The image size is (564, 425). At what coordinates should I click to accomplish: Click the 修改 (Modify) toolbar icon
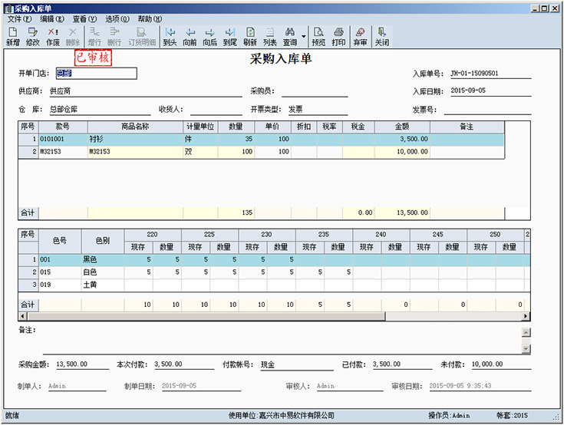[x=33, y=37]
